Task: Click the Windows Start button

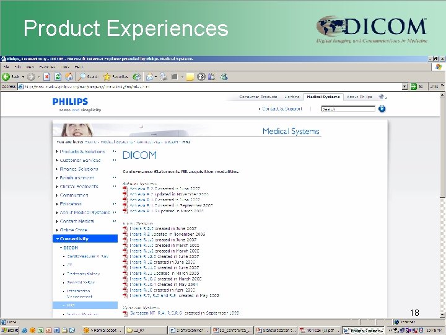Action: [10, 331]
